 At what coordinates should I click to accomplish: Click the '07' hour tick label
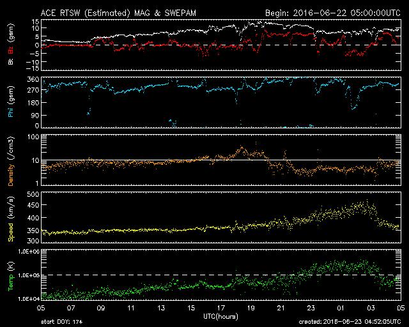[x=71, y=308]
